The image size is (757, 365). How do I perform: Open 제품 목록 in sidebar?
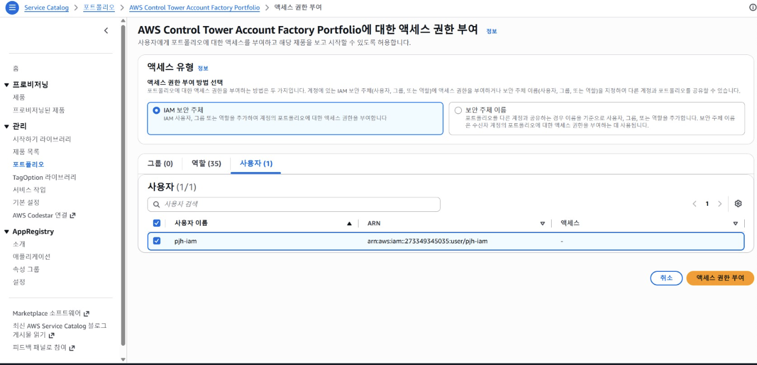[26, 151]
